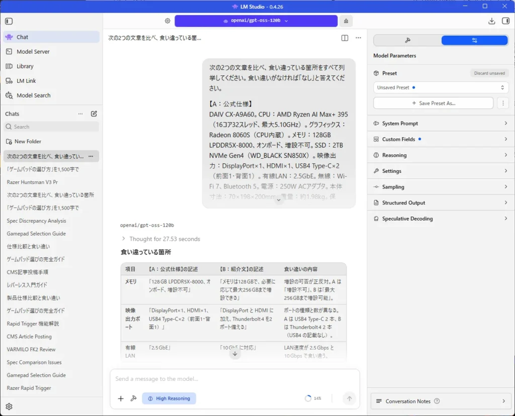Open Spec Discrepancy Analysis chat
This screenshot has height=416, width=515.
pyautogui.click(x=51, y=221)
